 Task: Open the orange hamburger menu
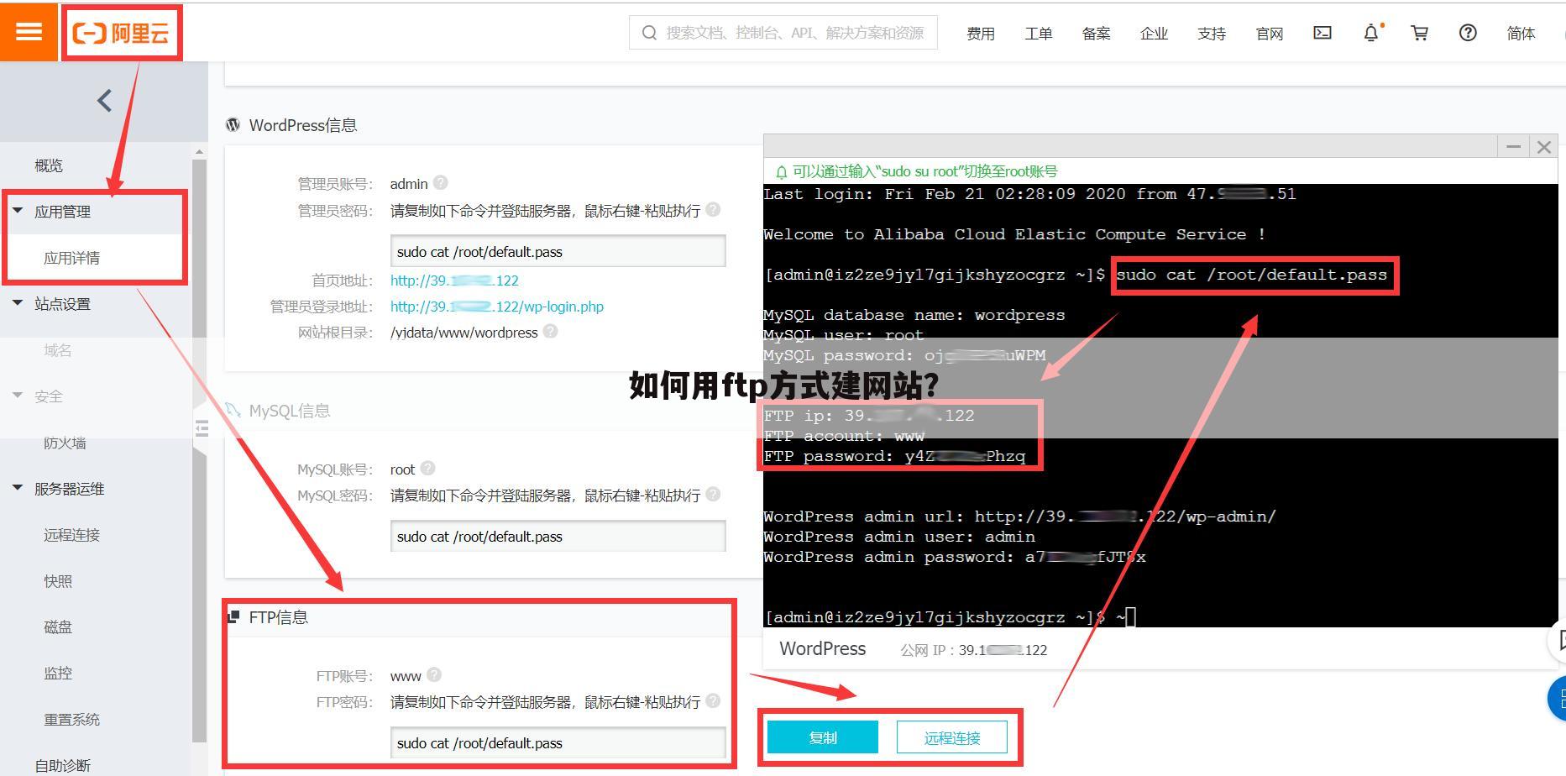pyautogui.click(x=29, y=31)
